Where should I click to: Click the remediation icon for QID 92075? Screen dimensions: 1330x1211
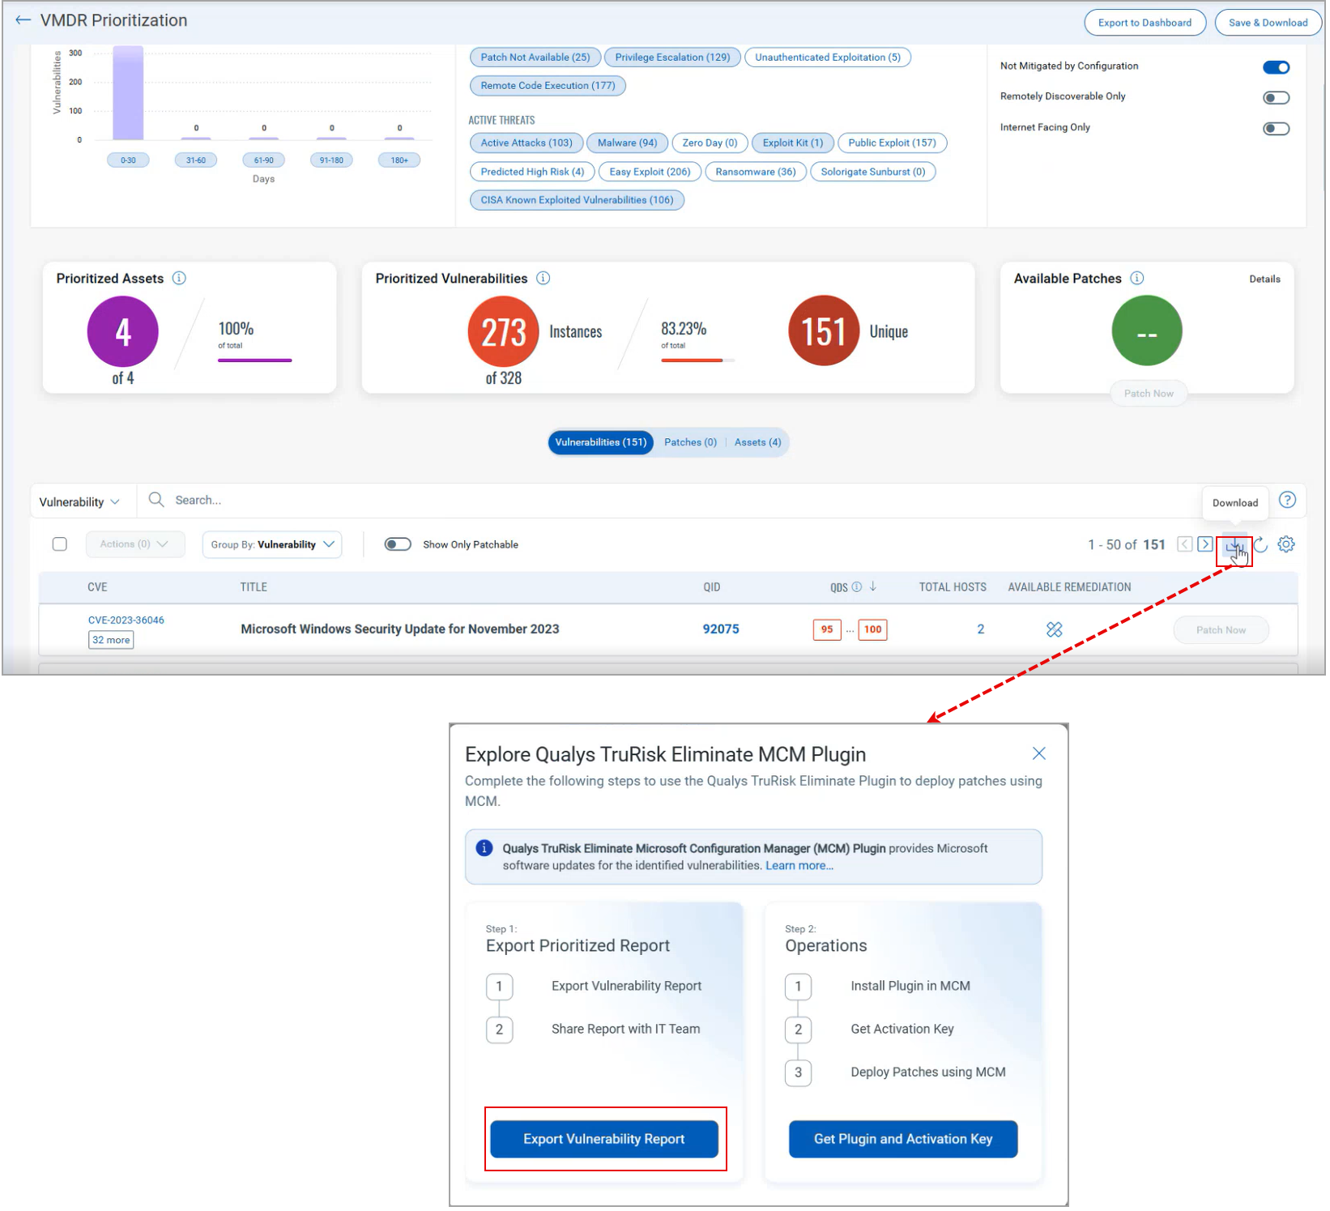[1054, 629]
